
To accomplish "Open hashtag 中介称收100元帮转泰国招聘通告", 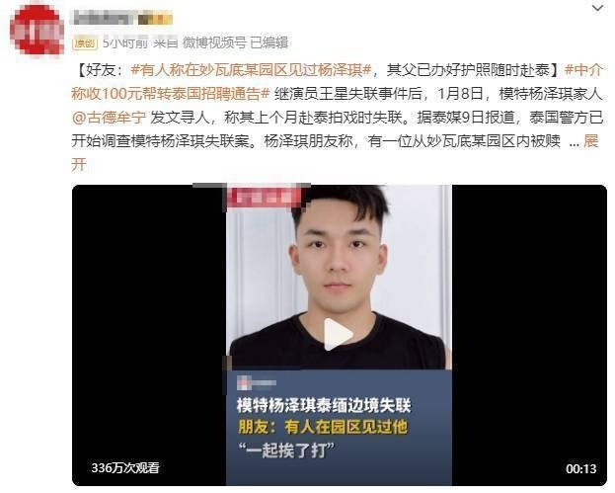I will click(338, 82).
